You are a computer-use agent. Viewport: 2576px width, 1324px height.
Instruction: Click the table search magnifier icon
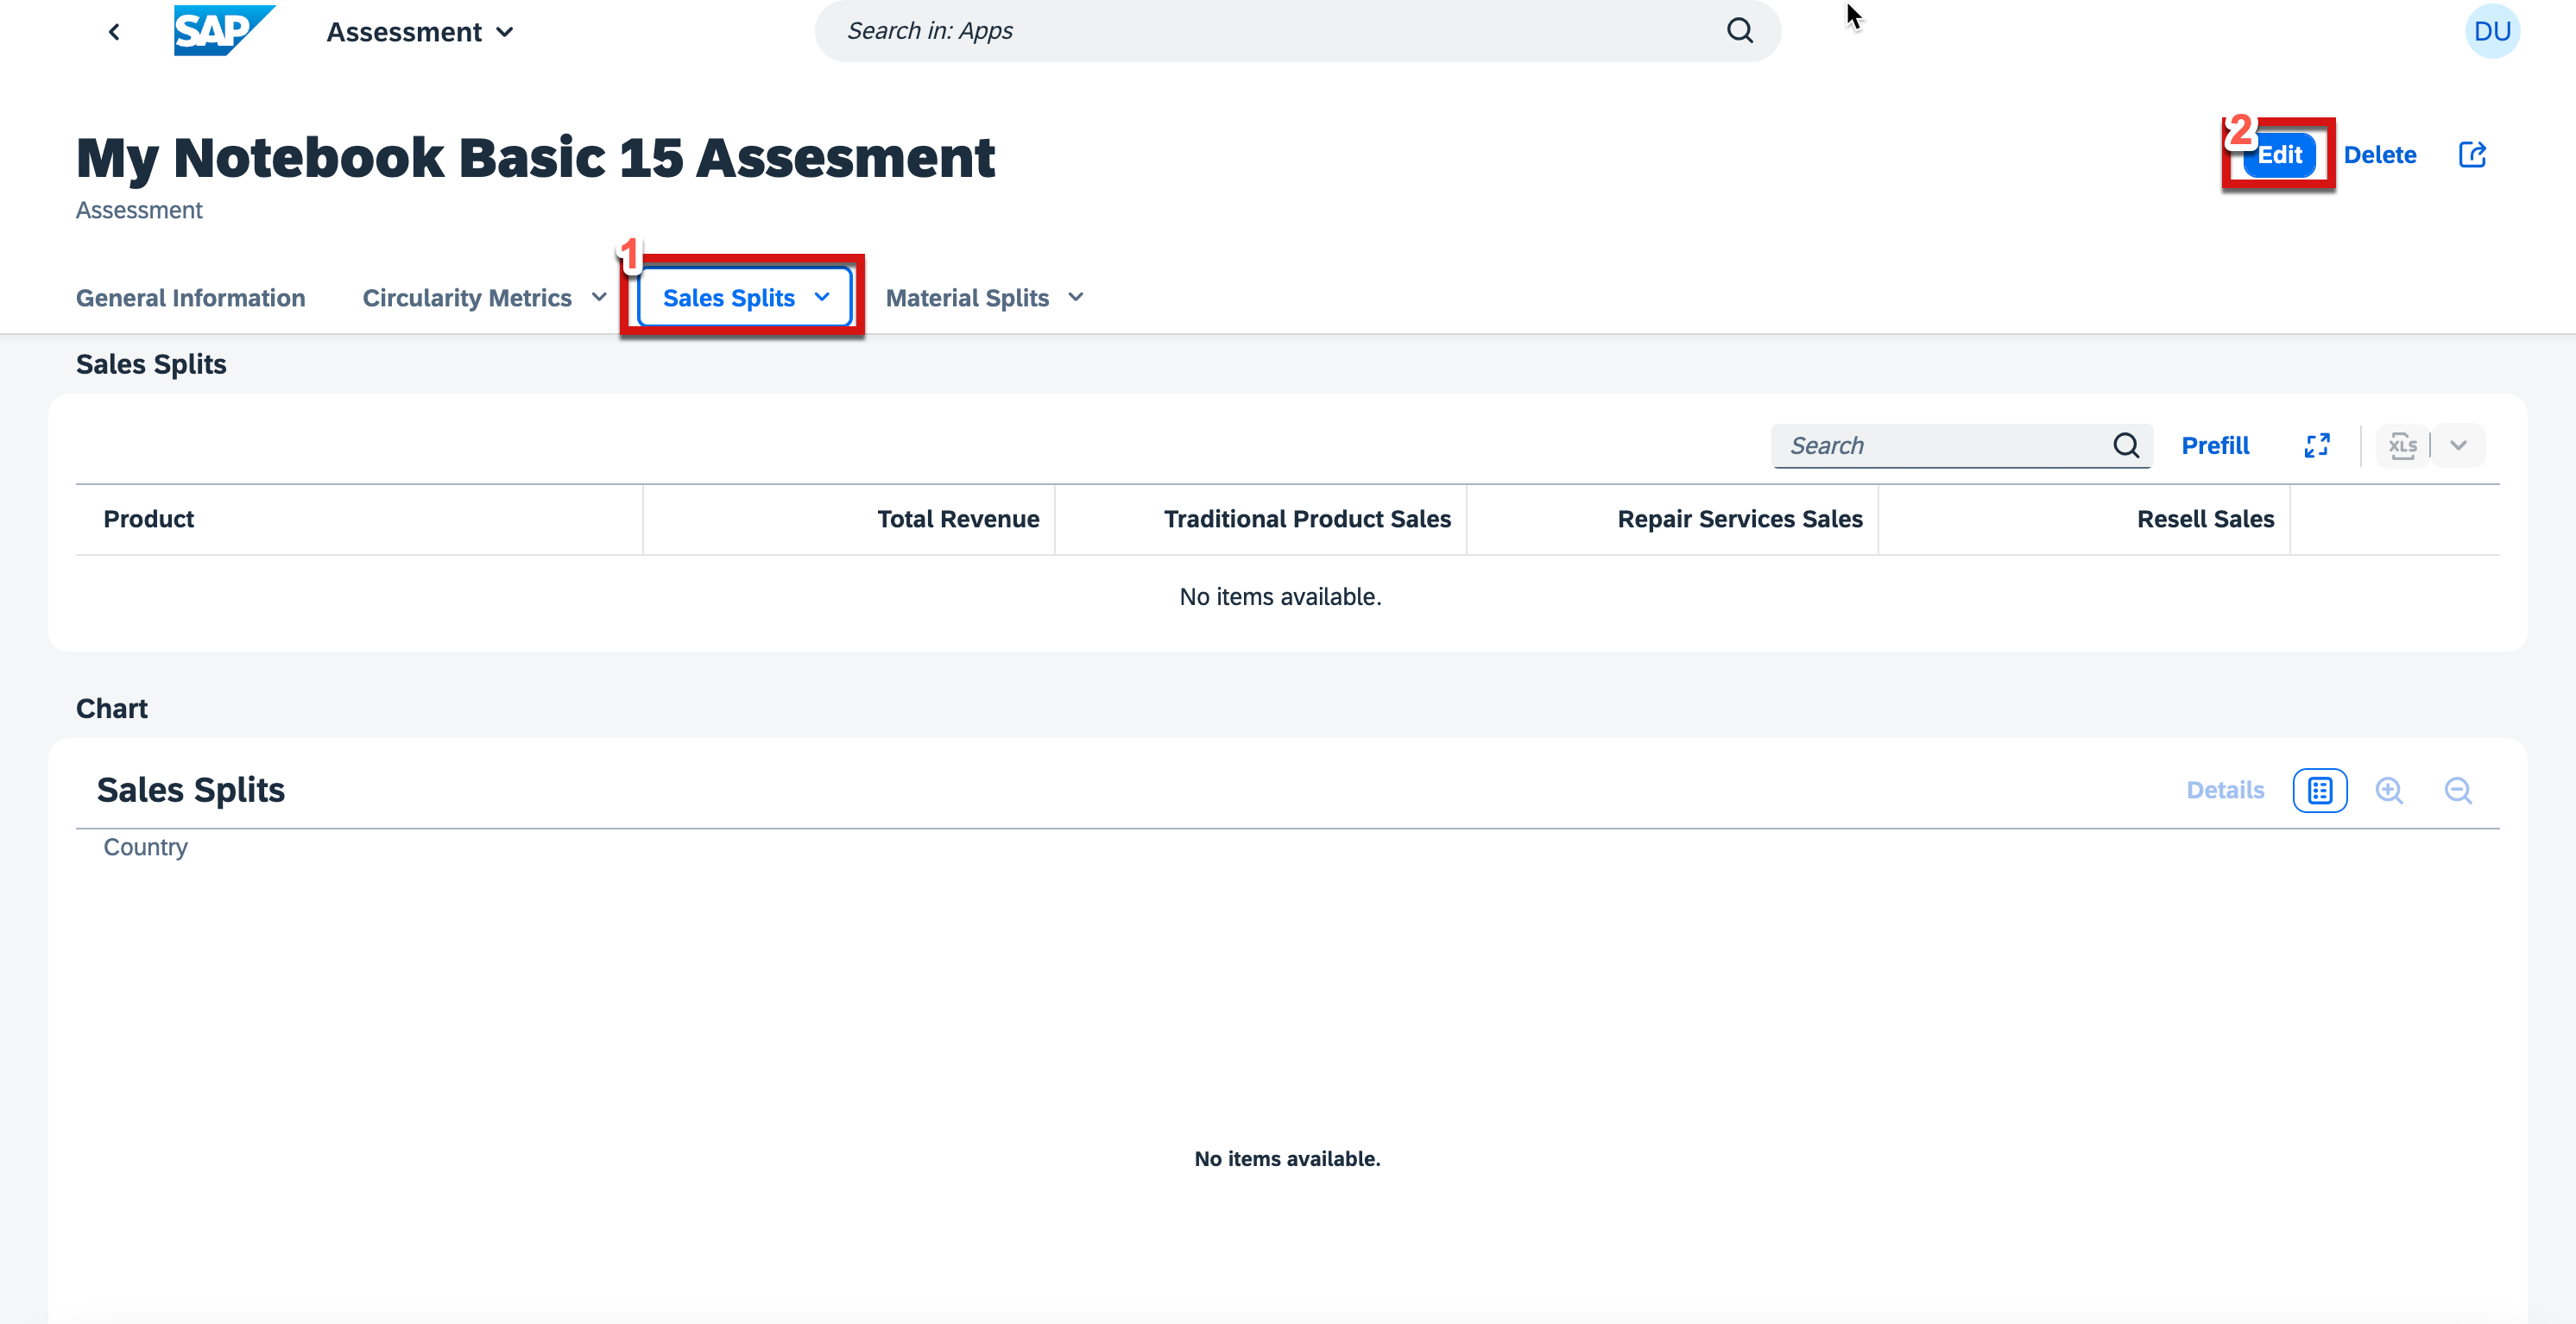(2126, 446)
